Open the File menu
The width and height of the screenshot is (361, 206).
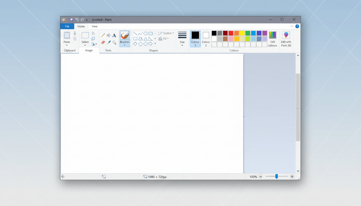coord(67,26)
